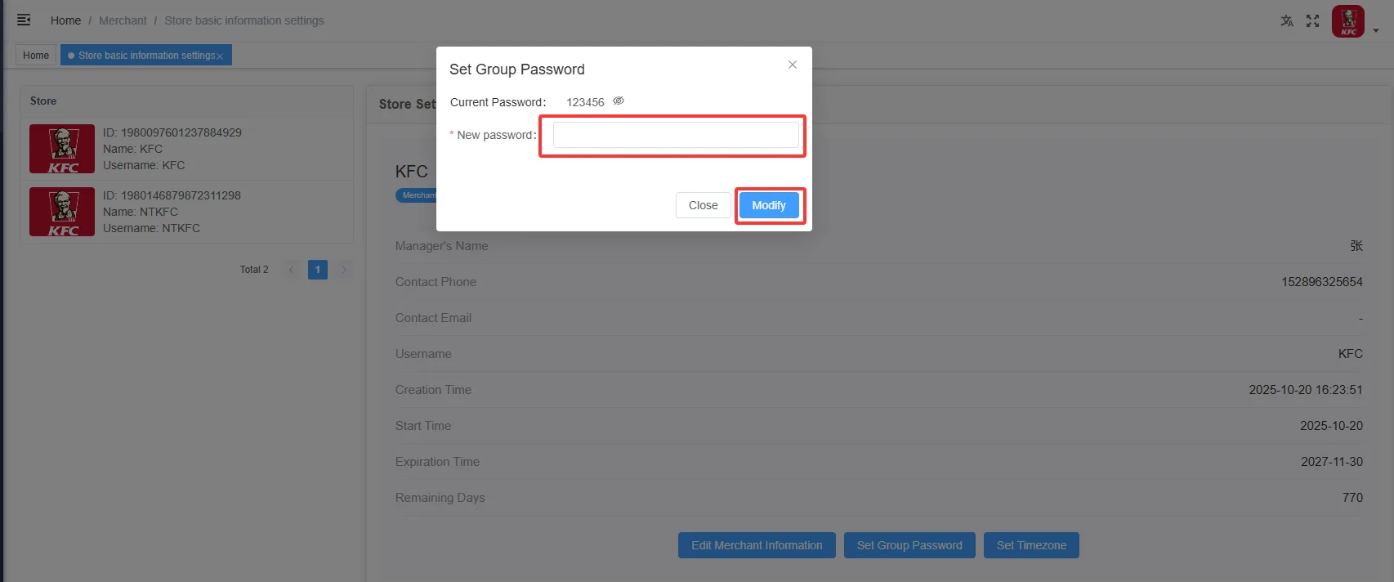Click the Set Timezone button
Image resolution: width=1394 pixels, height=582 pixels.
pyautogui.click(x=1031, y=545)
